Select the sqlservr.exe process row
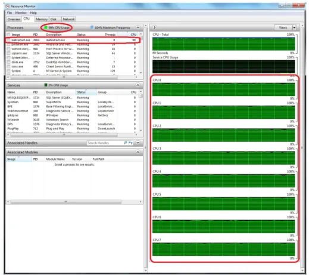The height and width of the screenshot is (275, 309). [73, 53]
